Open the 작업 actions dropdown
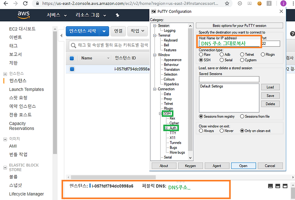Screen dimensions: 295x200 [138, 31]
